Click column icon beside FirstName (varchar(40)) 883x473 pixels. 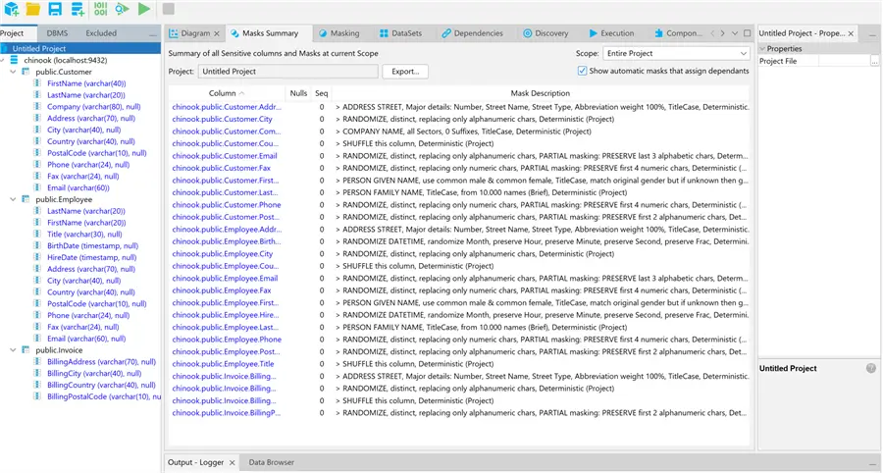coord(37,83)
